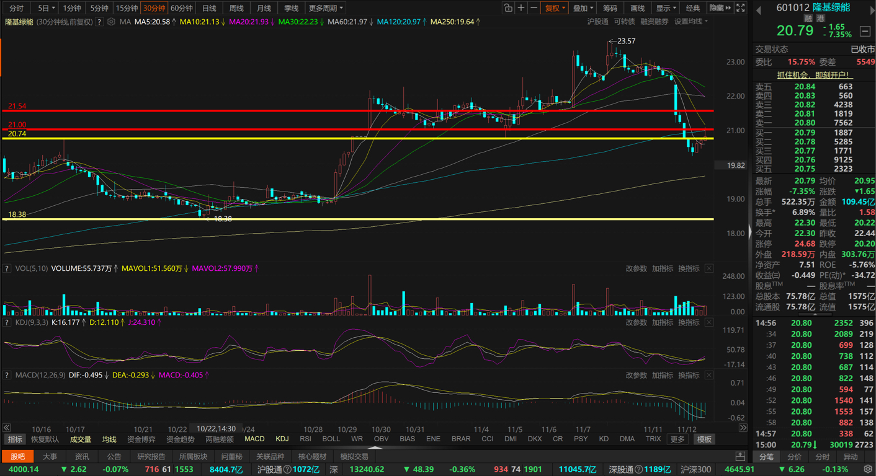Select 周线 weekly chart
Viewport: 876px width, 476px height.
[236, 8]
